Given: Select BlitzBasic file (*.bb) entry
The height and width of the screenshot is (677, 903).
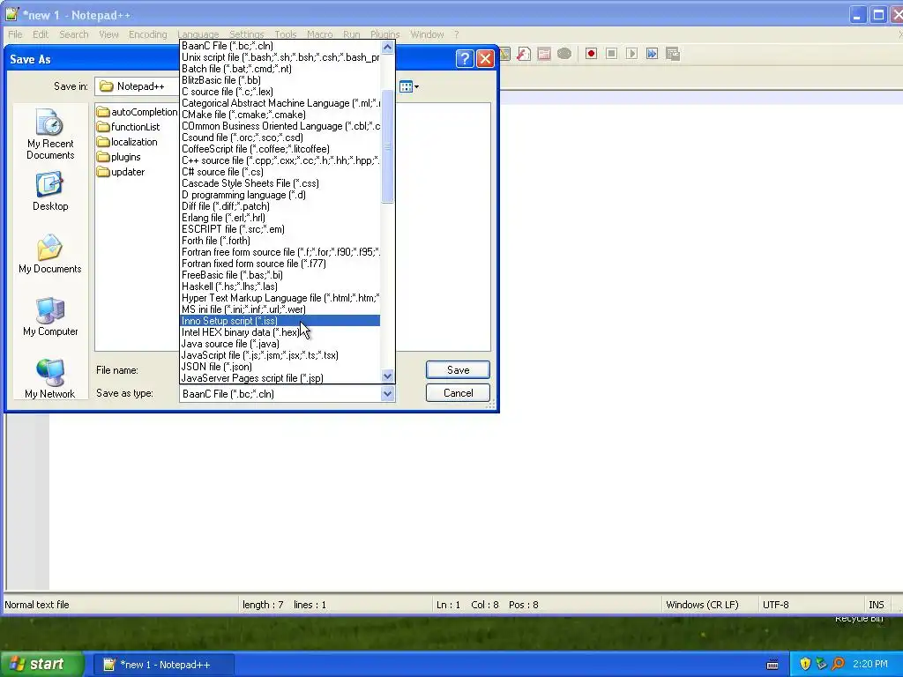Looking at the screenshot, I should pos(280,80).
